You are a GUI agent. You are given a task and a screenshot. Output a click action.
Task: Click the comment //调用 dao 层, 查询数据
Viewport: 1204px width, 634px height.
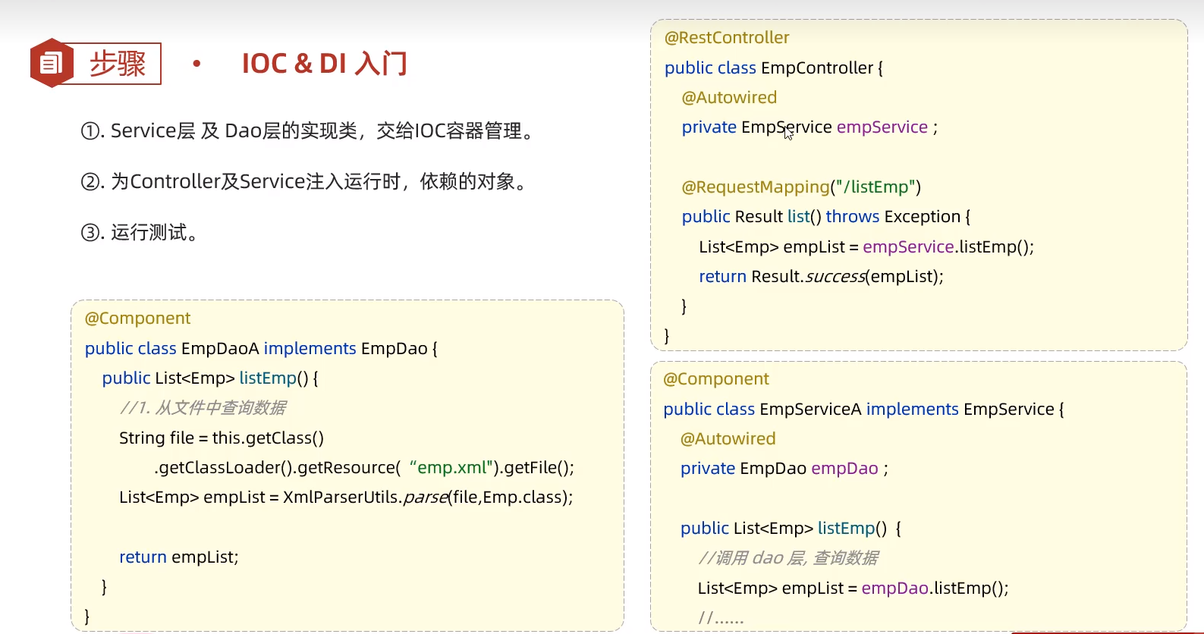tap(788, 558)
